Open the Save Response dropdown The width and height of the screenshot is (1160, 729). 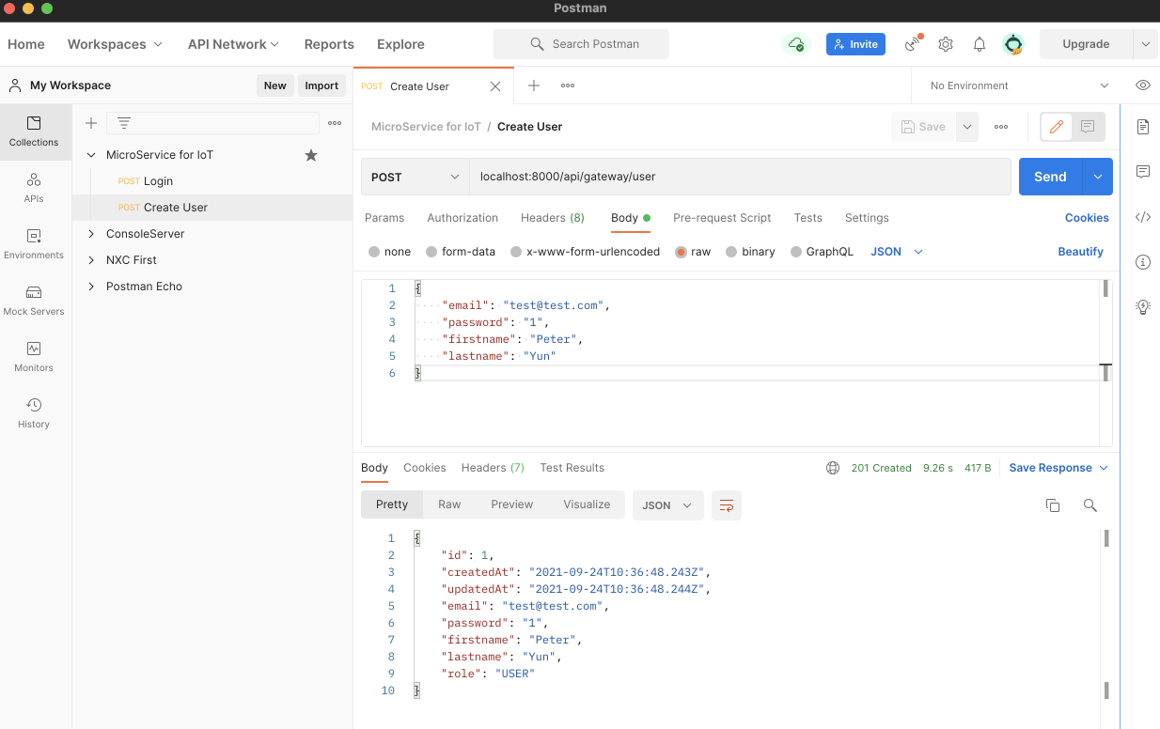click(1058, 468)
